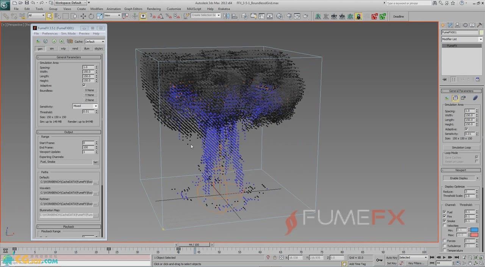
Task: Open the Schematic View icon
Action: [x=269, y=16]
